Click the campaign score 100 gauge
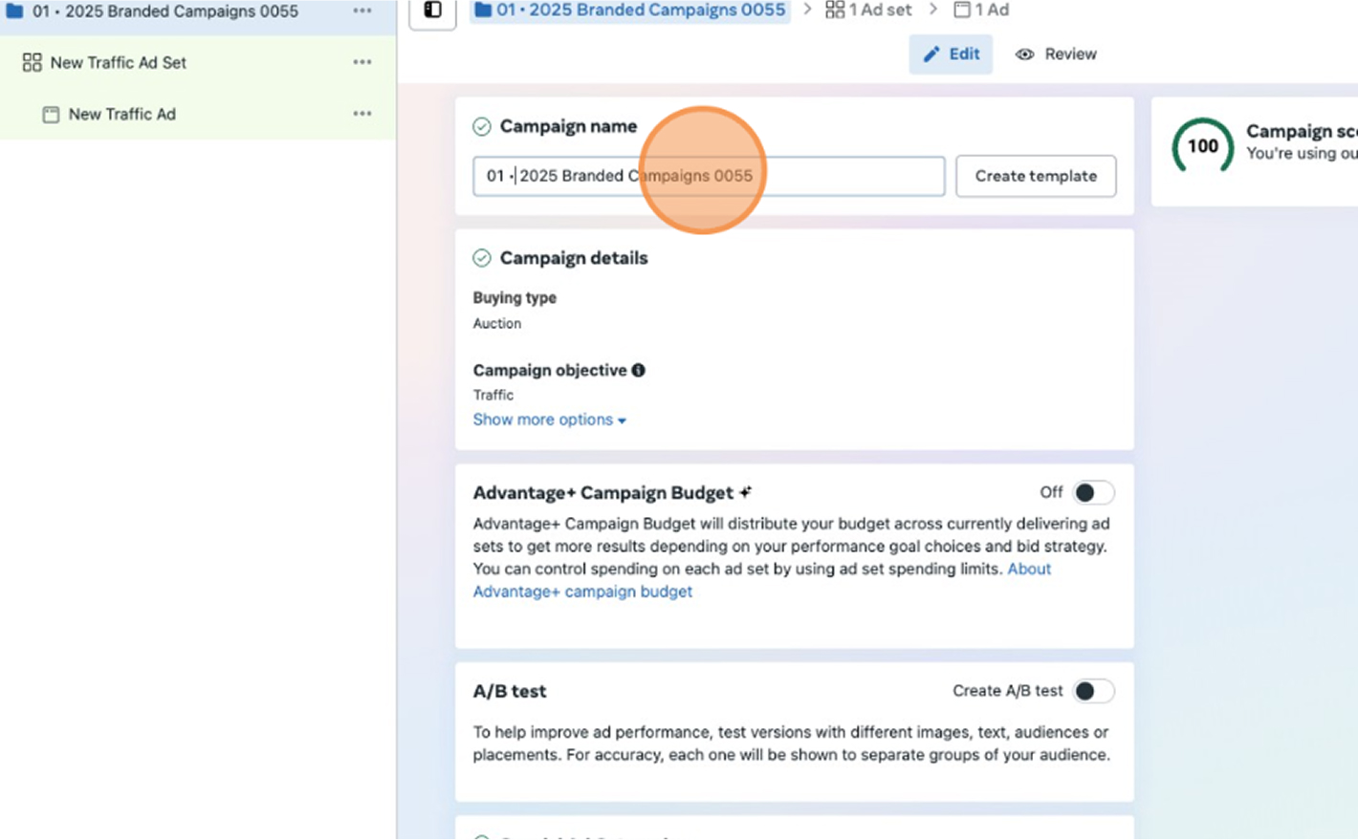The height and width of the screenshot is (840, 1358). 1202,146
